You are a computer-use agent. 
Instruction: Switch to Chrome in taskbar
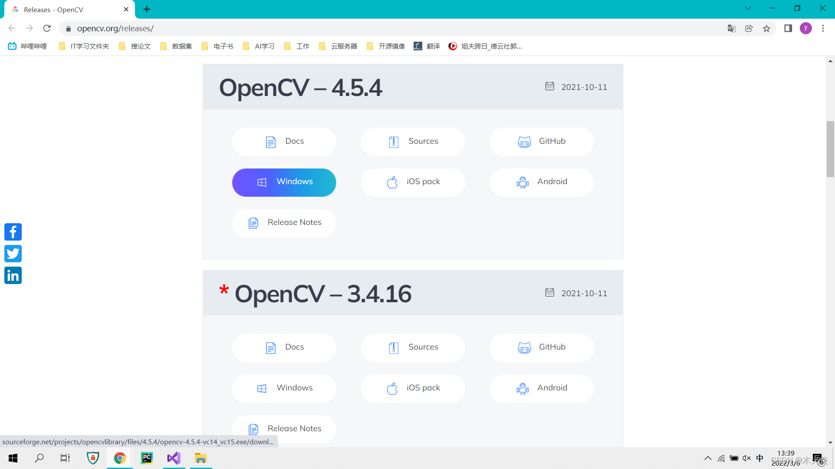coord(120,458)
